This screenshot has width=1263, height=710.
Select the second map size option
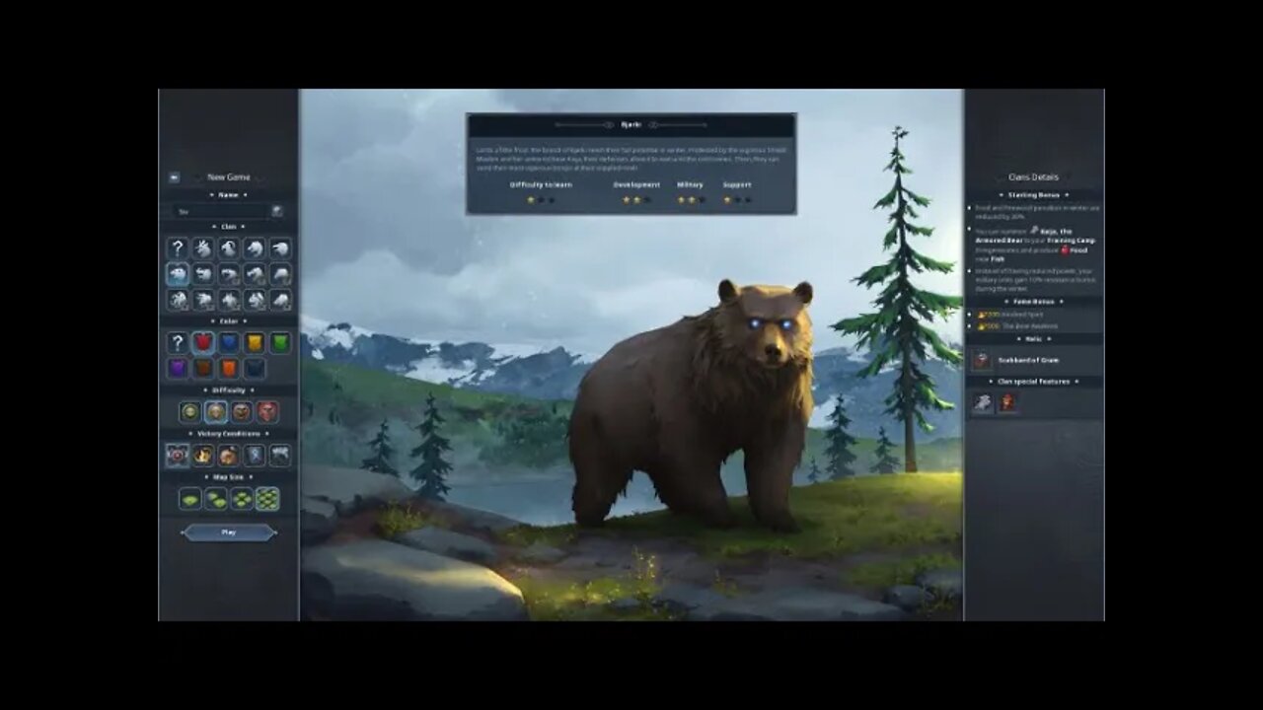click(x=216, y=498)
